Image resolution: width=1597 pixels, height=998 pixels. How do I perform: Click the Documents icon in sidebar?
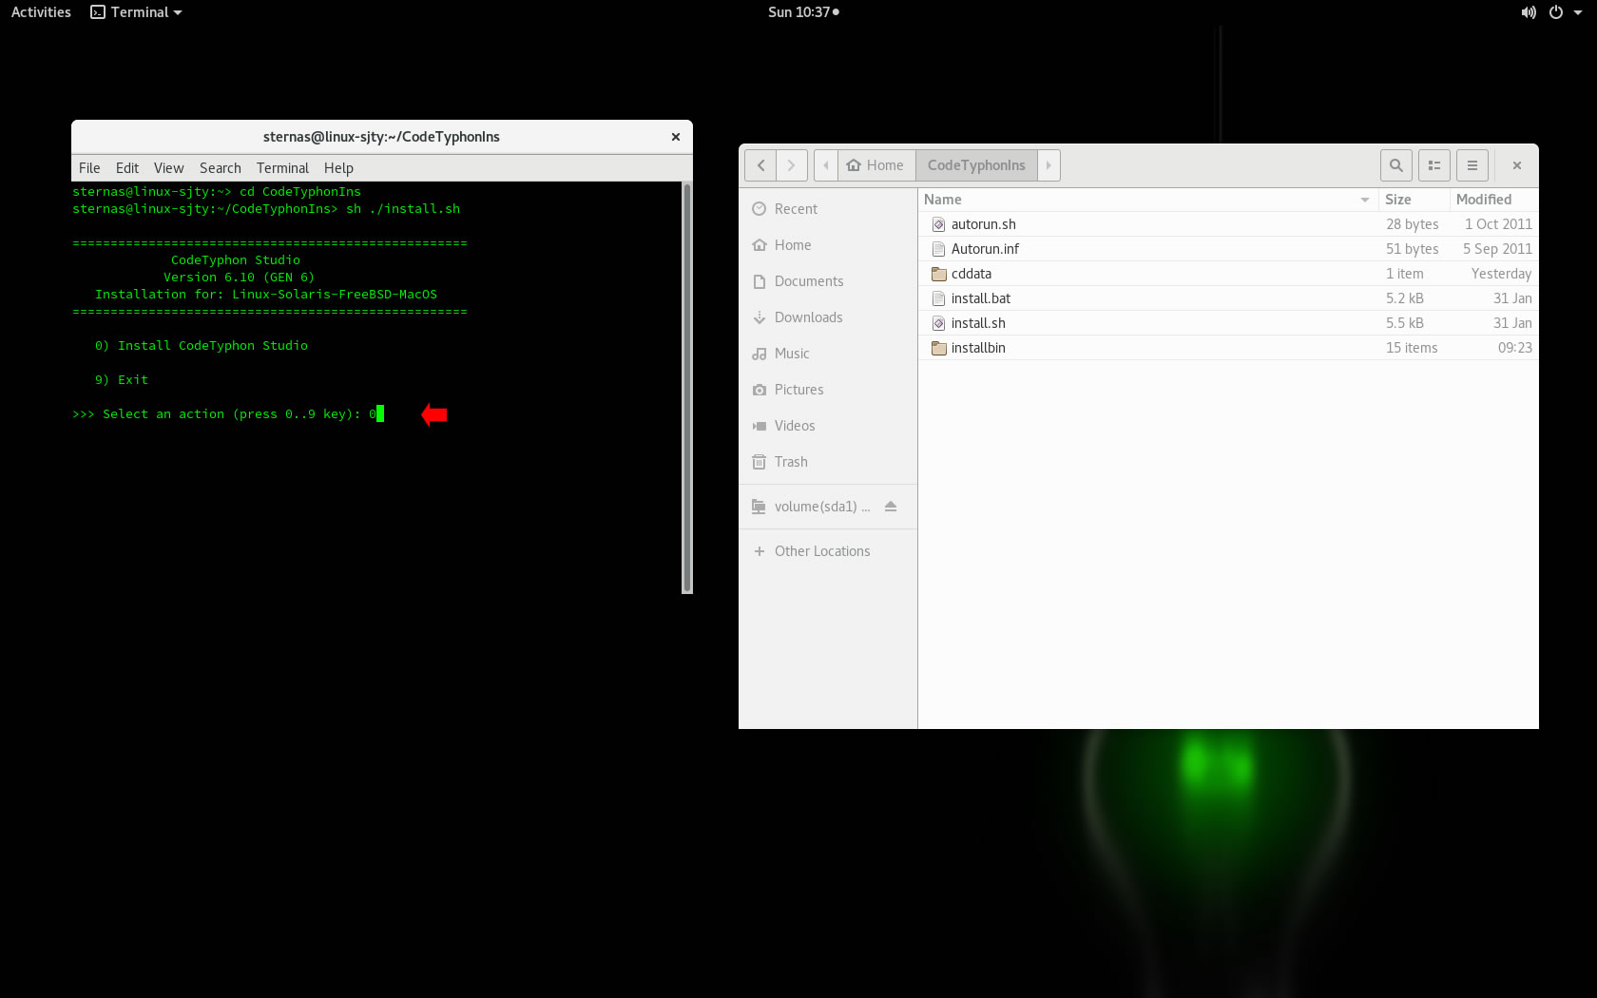[x=759, y=281]
